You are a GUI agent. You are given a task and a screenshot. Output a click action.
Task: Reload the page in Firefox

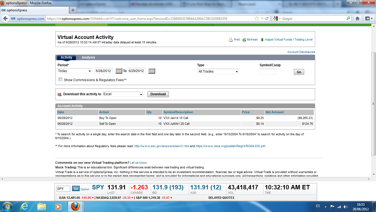tap(267, 18)
